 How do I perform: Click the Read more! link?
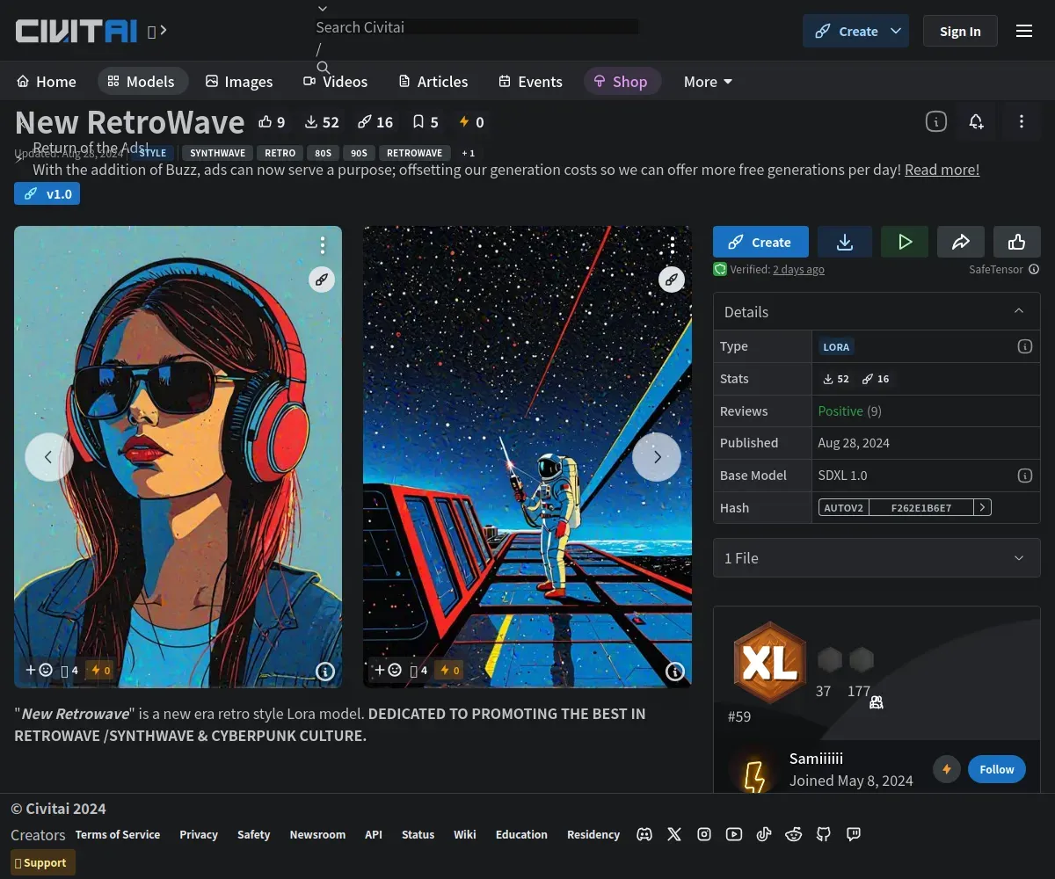[x=942, y=170]
